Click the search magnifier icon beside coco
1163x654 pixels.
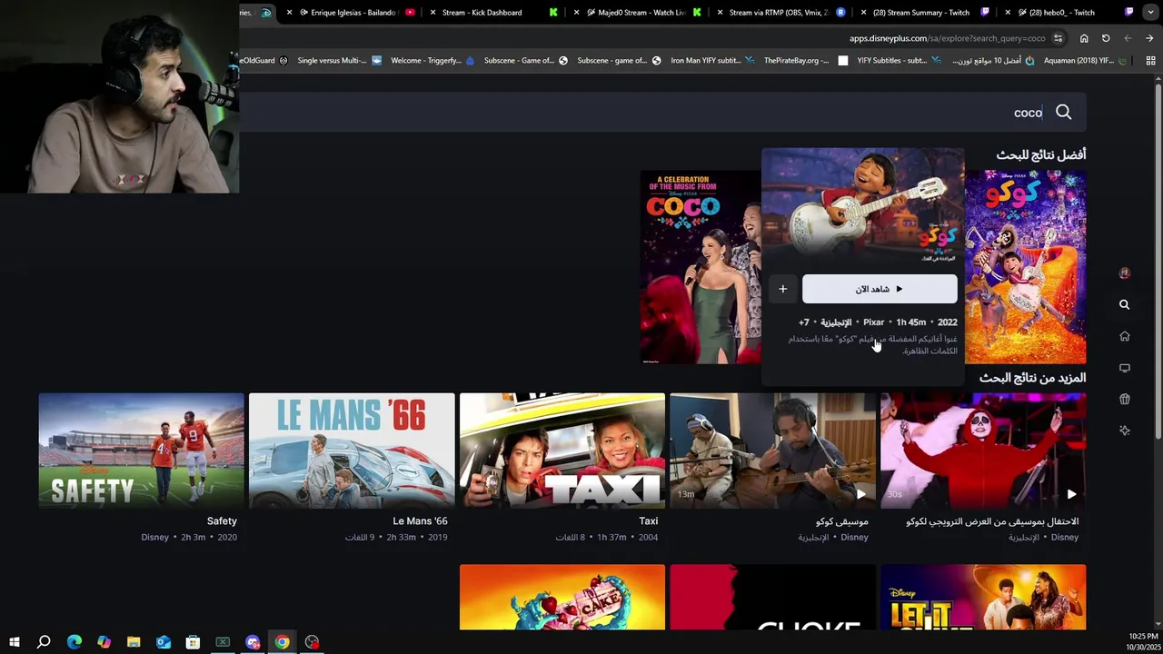click(x=1063, y=113)
